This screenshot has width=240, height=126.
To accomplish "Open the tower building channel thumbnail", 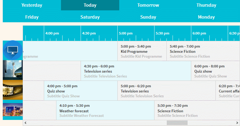I will 13,70.
